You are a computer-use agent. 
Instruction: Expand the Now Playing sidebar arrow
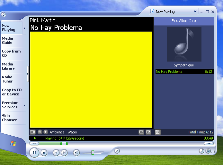click(x=24, y=28)
